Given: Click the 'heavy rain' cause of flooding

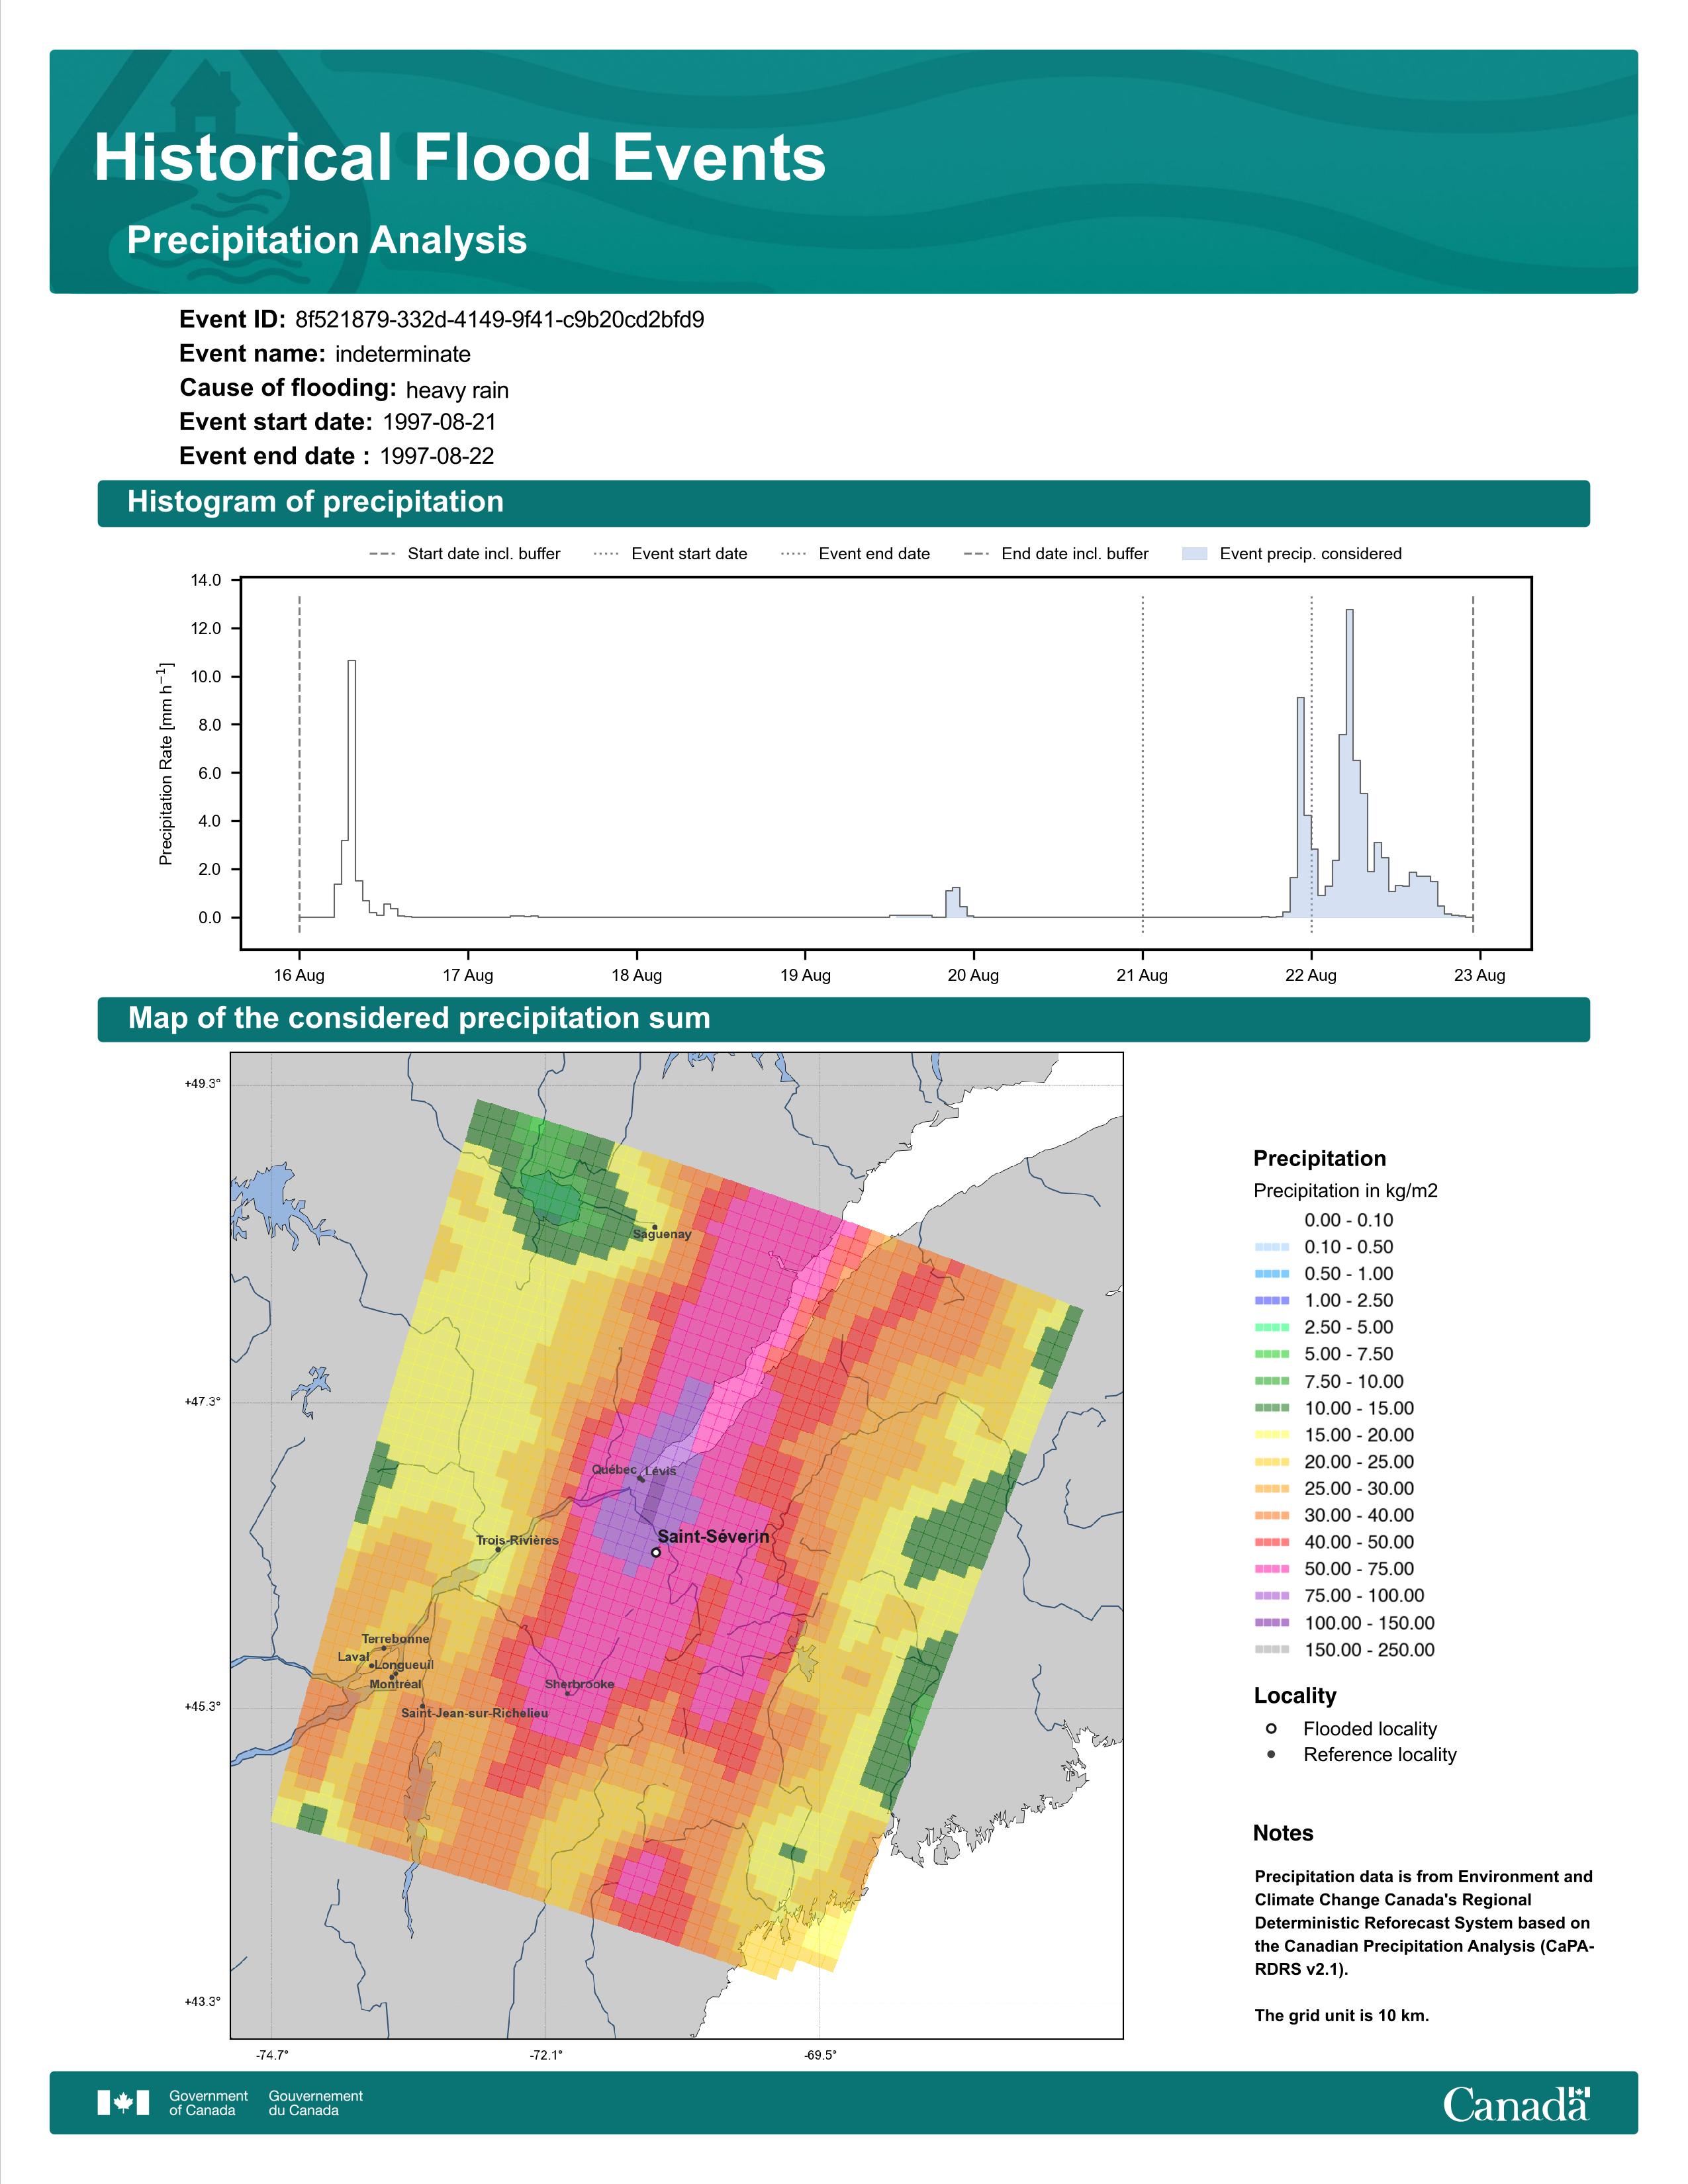Looking at the screenshot, I should (x=457, y=390).
